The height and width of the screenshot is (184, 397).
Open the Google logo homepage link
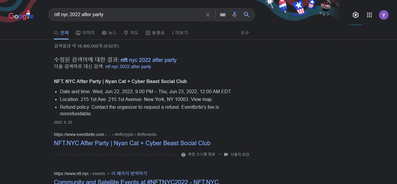(x=21, y=16)
